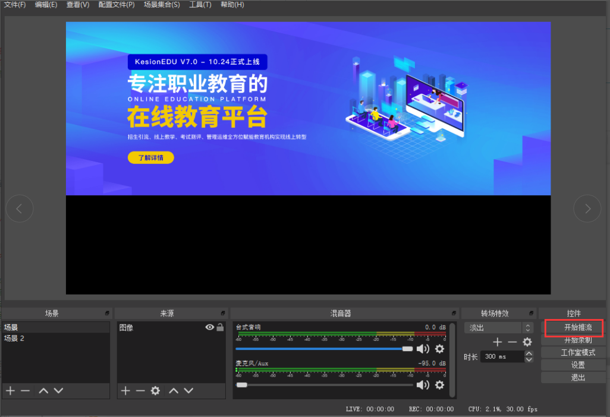Move scene down in the scenes list
610x417 pixels.
(x=58, y=390)
